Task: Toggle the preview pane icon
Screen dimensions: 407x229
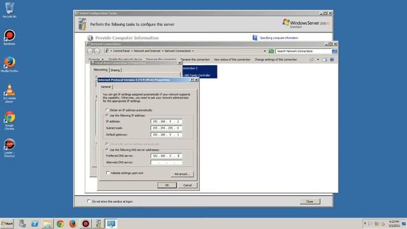Action: (x=325, y=59)
